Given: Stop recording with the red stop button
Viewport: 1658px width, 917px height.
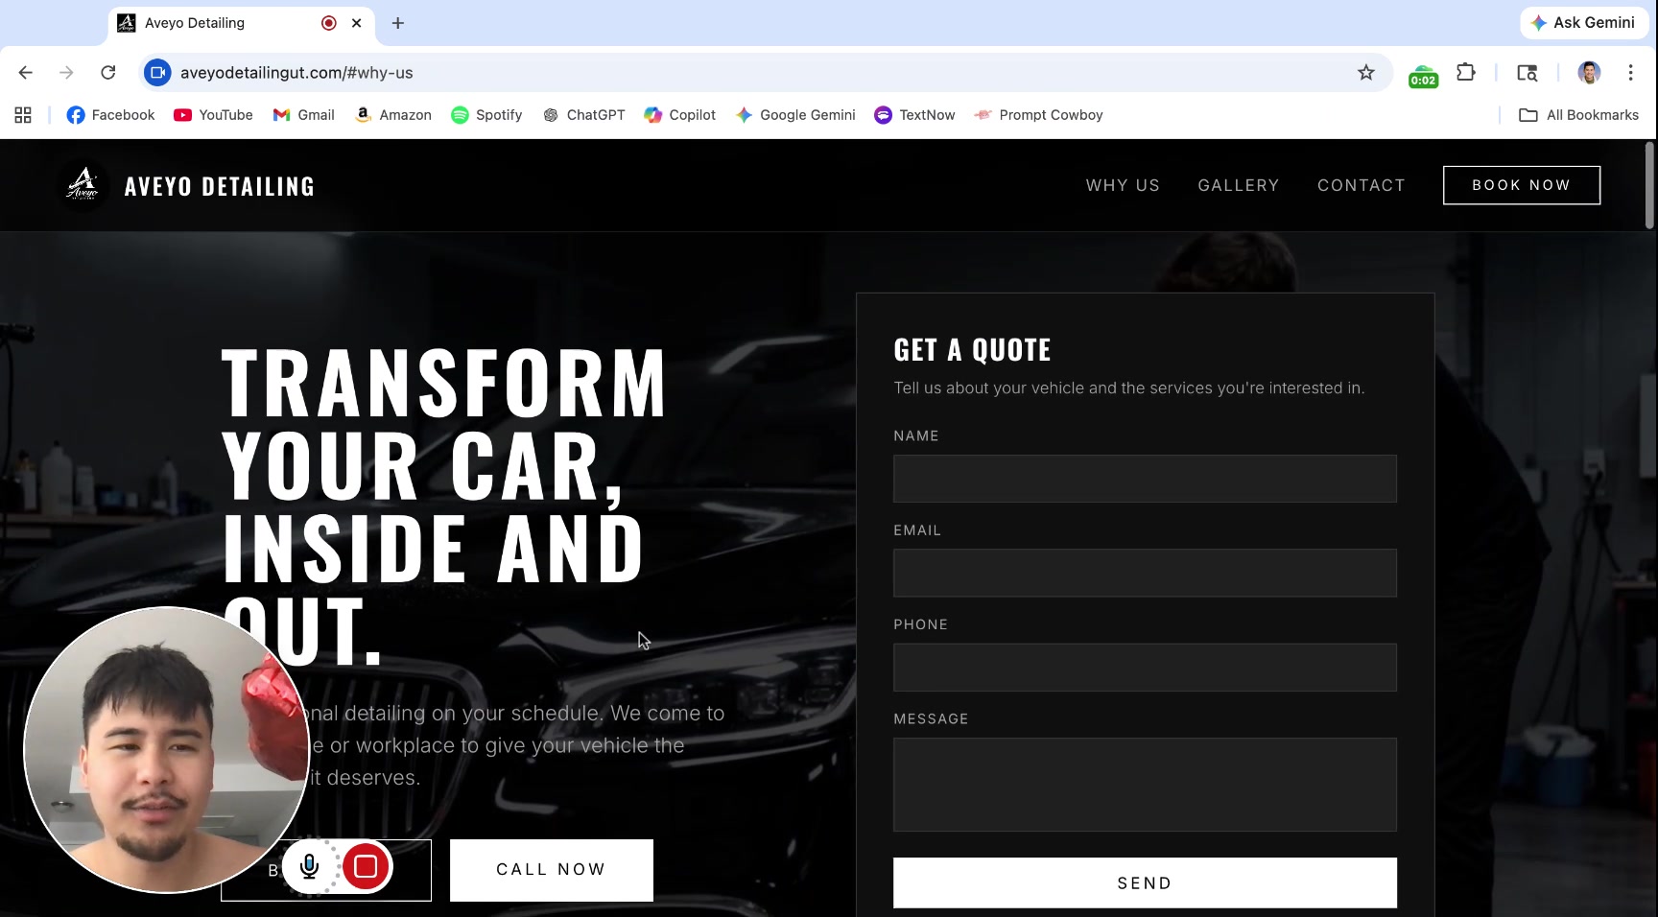Looking at the screenshot, I should (x=366, y=867).
